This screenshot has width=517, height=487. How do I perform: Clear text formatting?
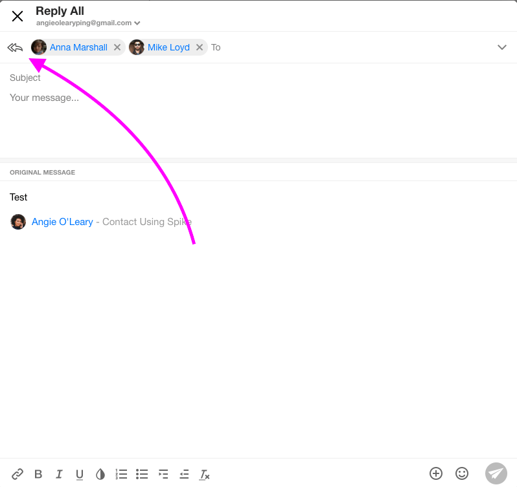[x=205, y=475]
